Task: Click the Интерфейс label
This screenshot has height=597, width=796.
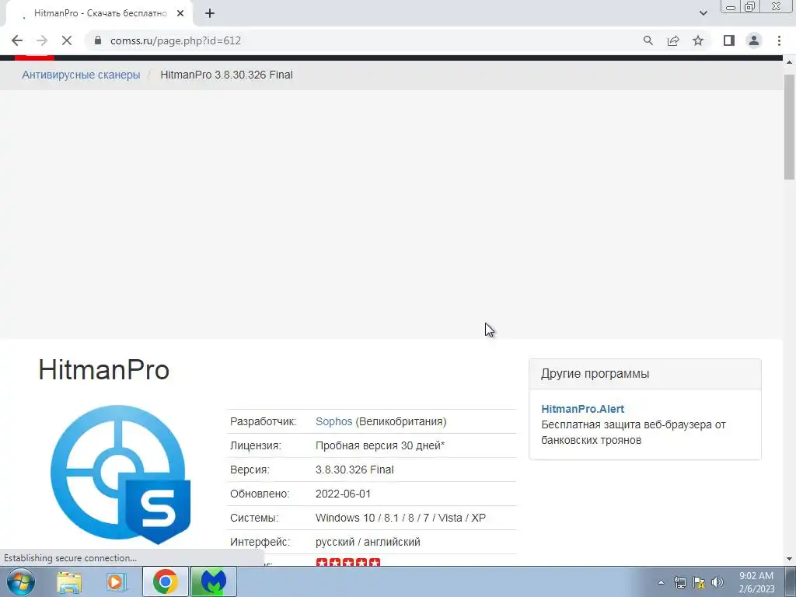Action: tap(260, 542)
